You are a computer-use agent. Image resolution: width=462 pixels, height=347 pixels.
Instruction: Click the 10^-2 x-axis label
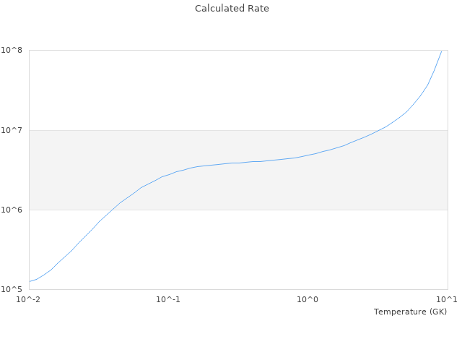click(x=29, y=299)
